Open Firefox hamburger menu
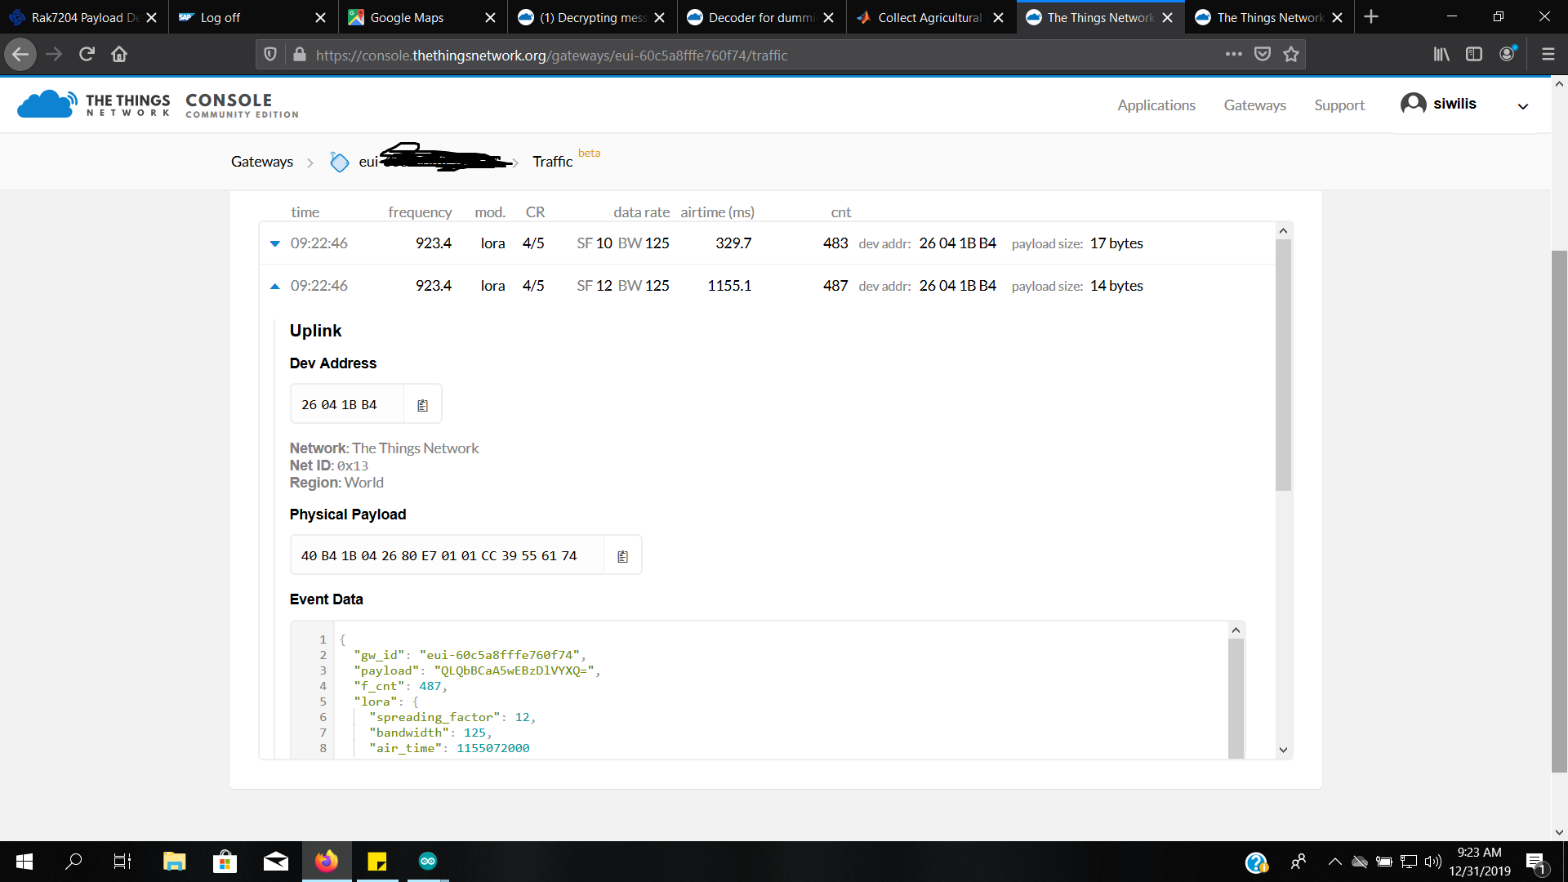Screen dimensions: 1568x882 pos(1548,55)
